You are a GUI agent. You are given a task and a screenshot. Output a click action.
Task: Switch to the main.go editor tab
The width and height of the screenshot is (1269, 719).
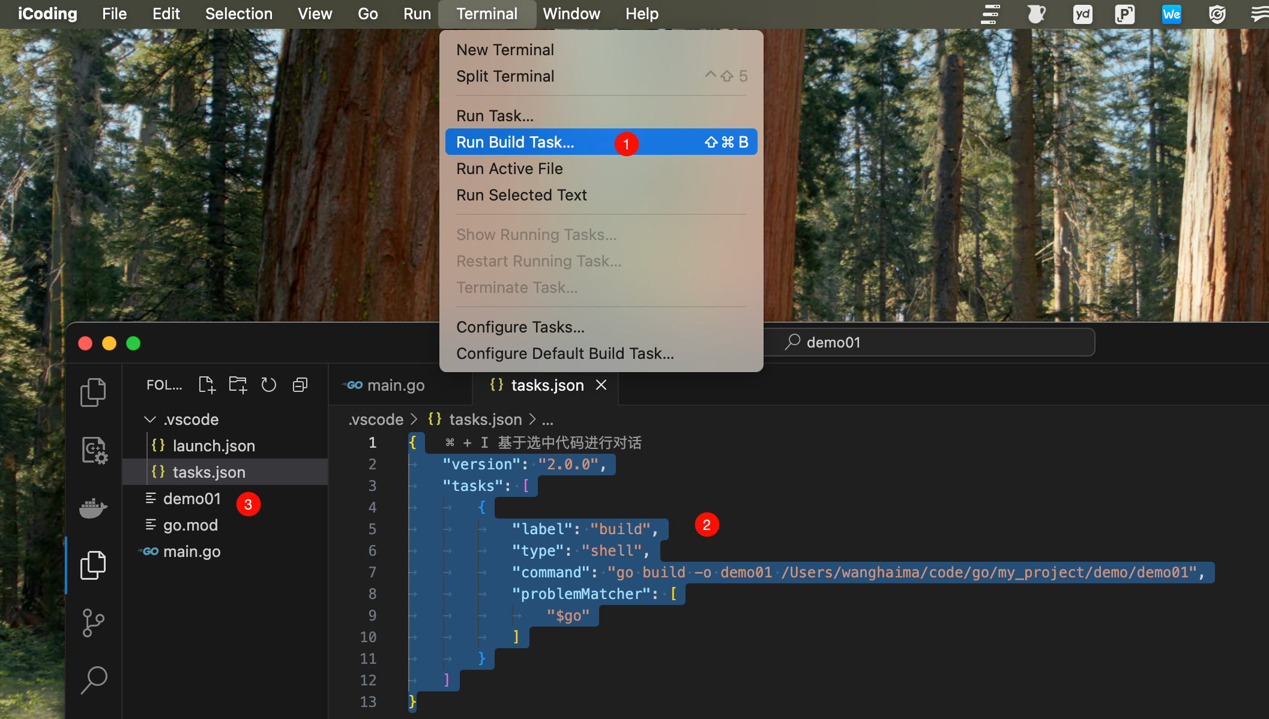[395, 385]
